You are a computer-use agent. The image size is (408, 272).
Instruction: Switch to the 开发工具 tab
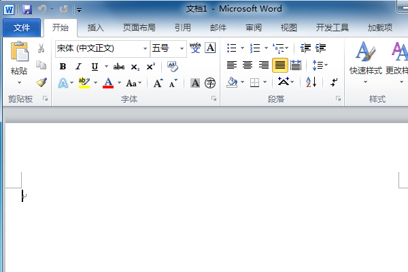pyautogui.click(x=332, y=28)
